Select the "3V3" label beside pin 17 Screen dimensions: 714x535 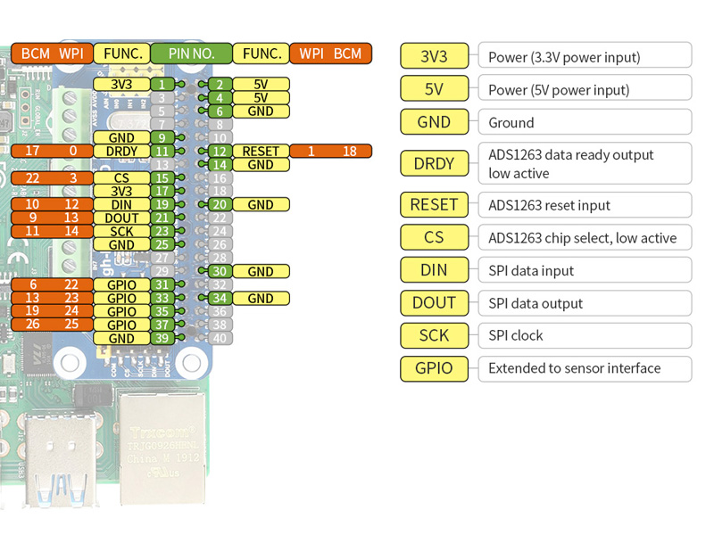coord(121,191)
